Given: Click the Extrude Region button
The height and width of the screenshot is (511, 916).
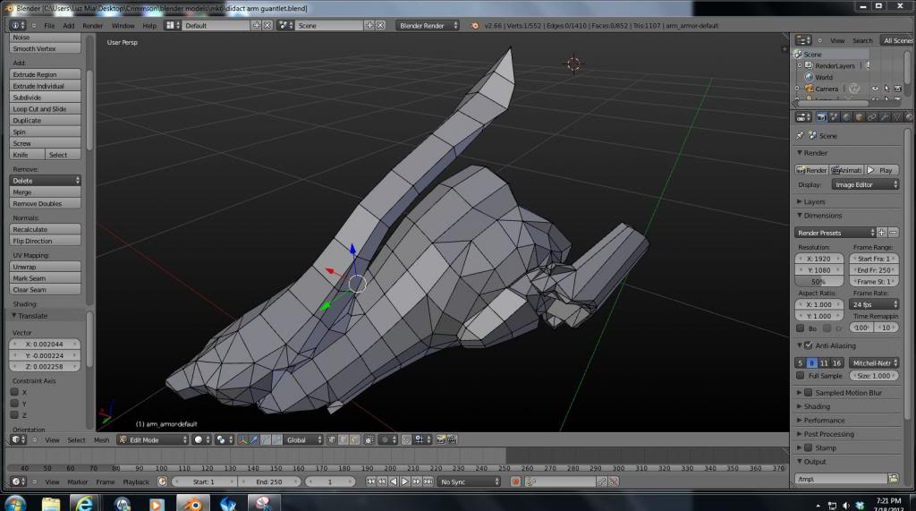Looking at the screenshot, I should pos(45,74).
